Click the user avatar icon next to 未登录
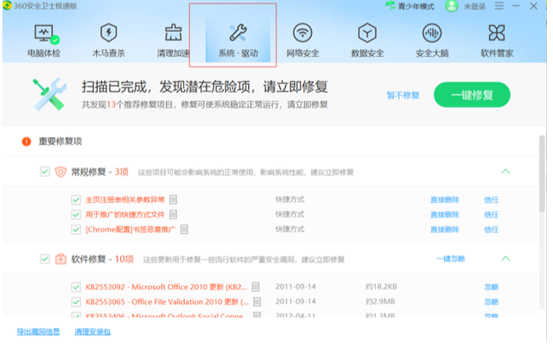 tap(451, 6)
